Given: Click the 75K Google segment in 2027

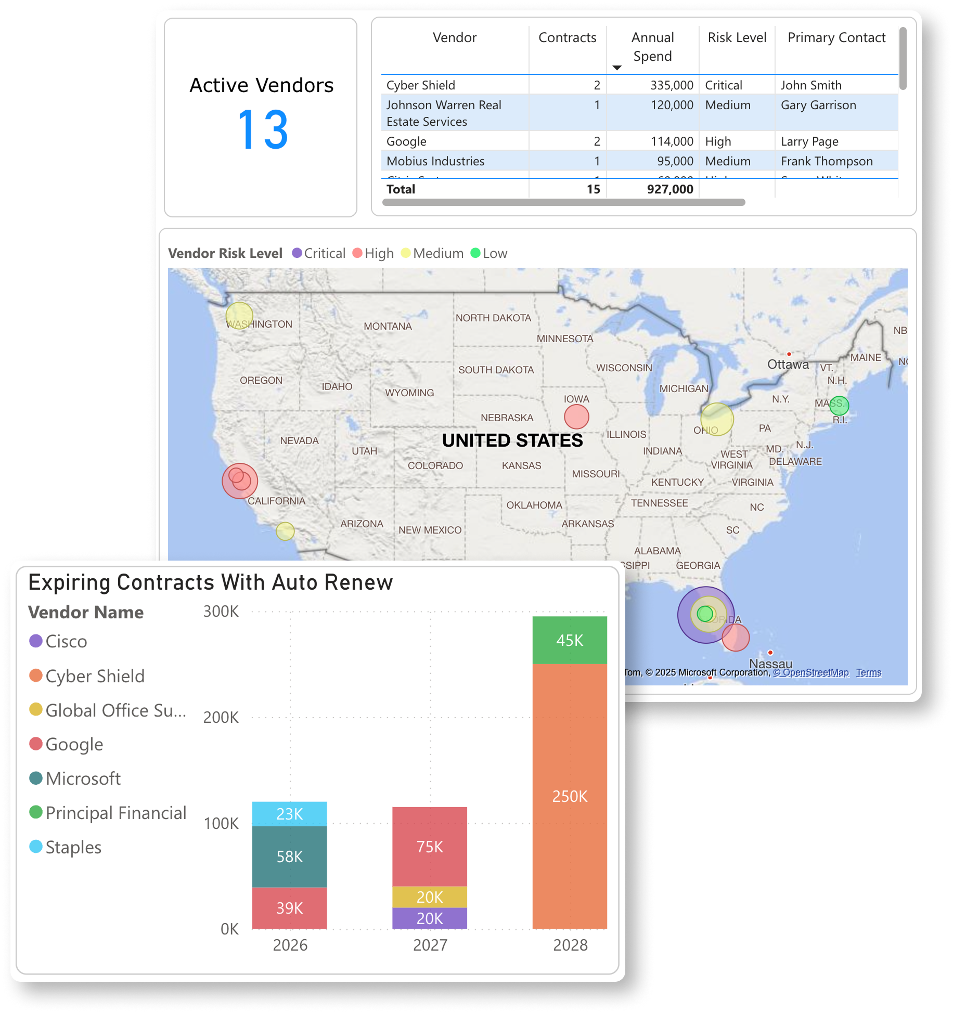Looking at the screenshot, I should coord(430,847).
